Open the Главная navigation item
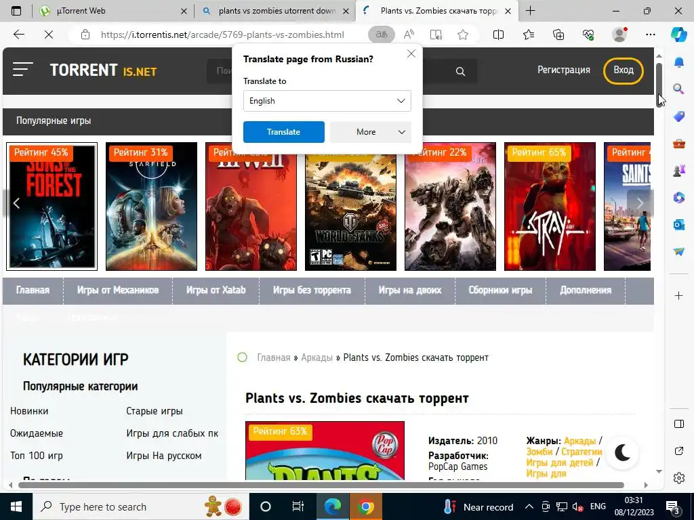The width and height of the screenshot is (694, 520). pyautogui.click(x=33, y=290)
